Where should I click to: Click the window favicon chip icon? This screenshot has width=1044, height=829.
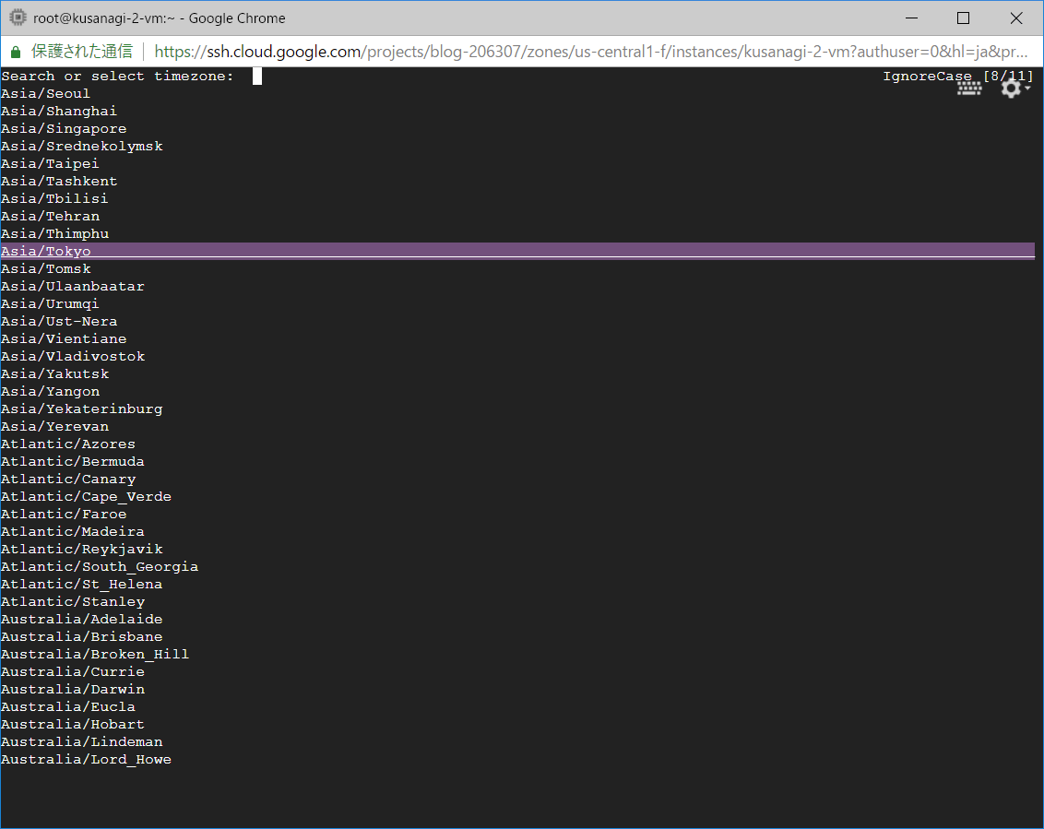point(17,18)
